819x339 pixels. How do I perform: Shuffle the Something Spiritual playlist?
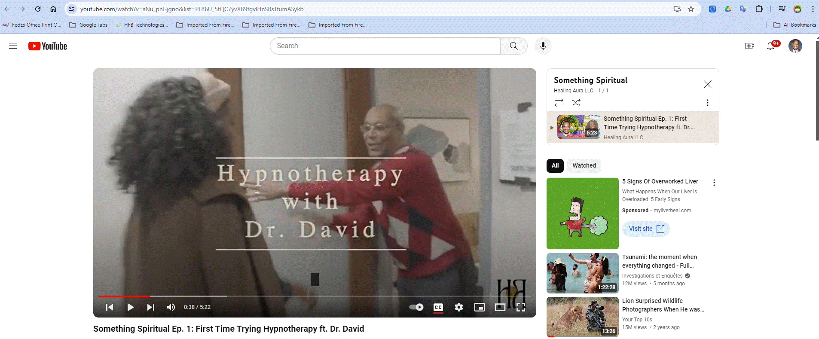(576, 103)
